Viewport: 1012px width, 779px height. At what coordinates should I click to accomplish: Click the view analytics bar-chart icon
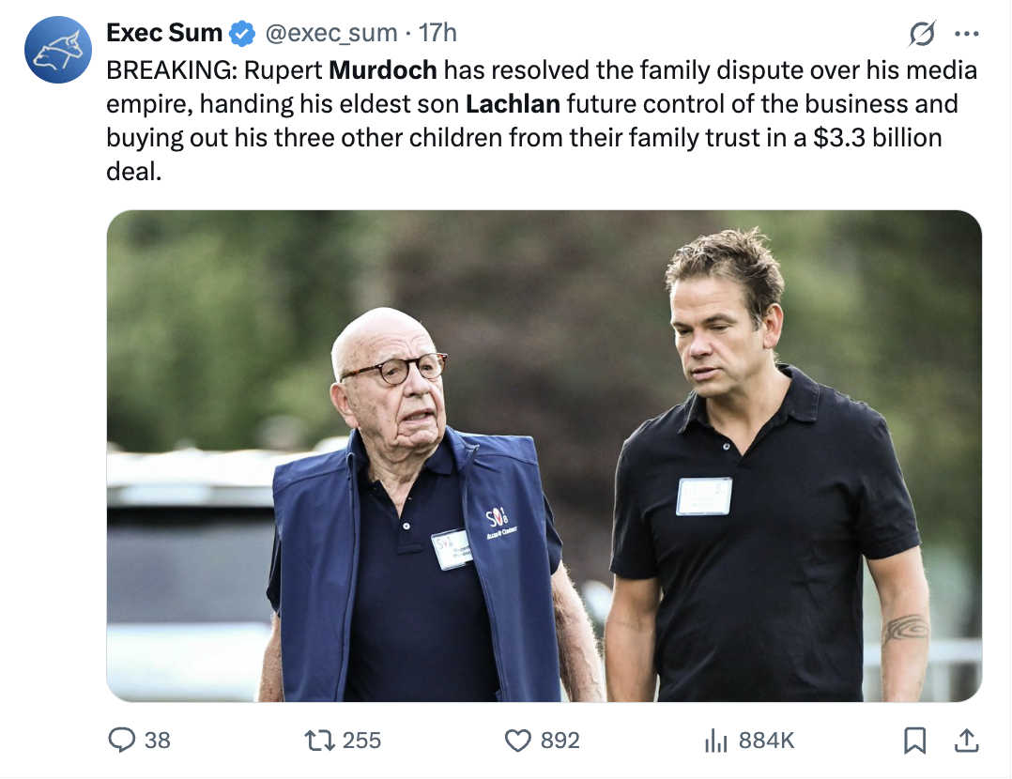click(716, 741)
